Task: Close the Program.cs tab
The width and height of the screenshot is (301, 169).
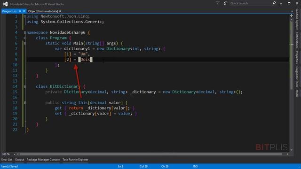Action: [x=24, y=11]
